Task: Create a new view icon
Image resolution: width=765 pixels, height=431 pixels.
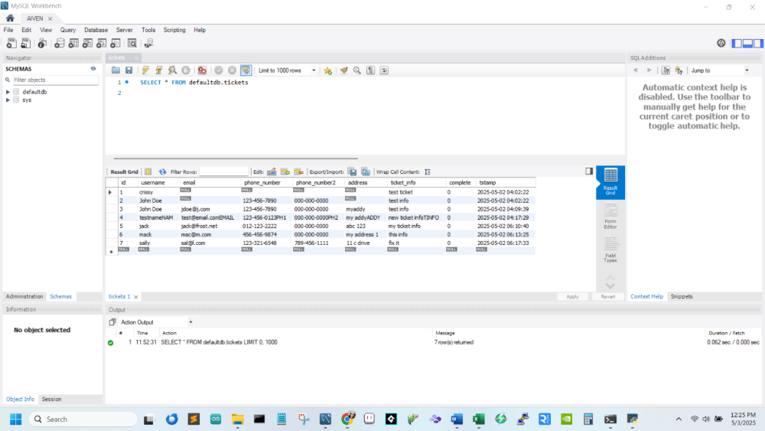Action: pos(87,44)
